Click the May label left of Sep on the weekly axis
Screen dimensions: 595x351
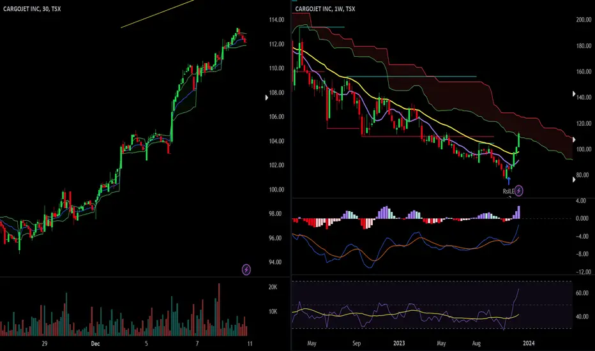point(312,343)
